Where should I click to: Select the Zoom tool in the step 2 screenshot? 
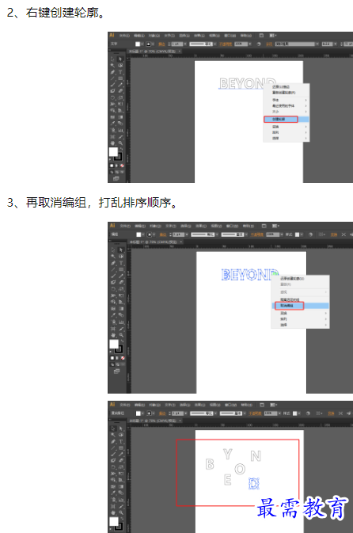point(120,143)
